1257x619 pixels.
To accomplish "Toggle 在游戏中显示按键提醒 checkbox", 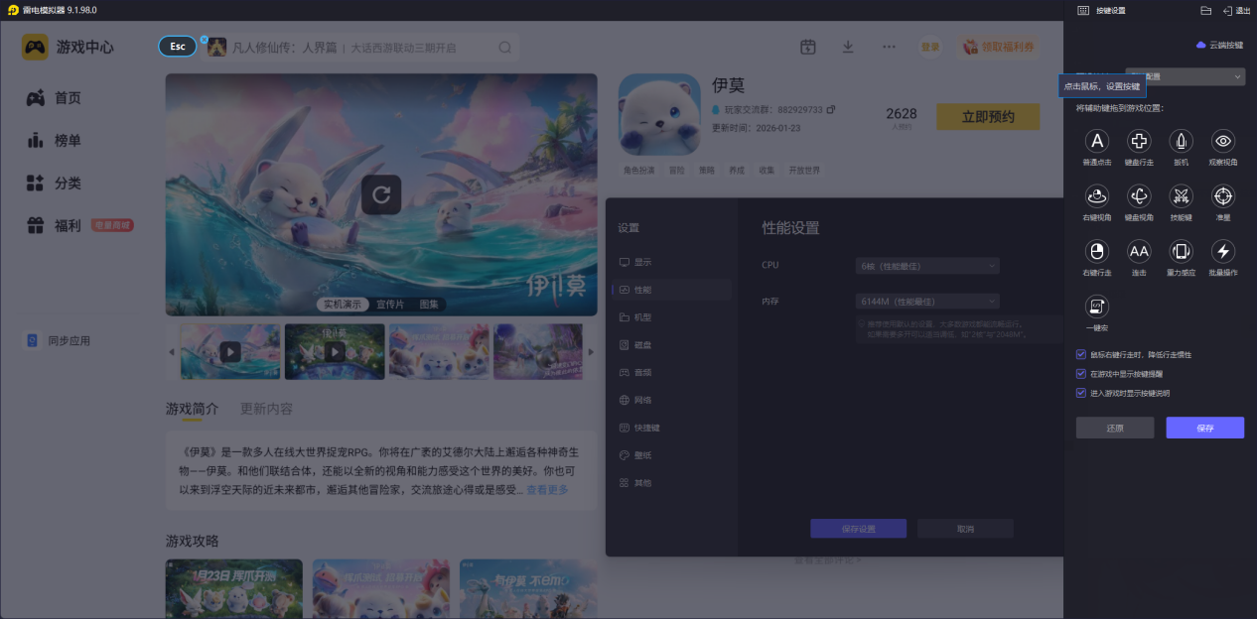I will pos(1081,374).
